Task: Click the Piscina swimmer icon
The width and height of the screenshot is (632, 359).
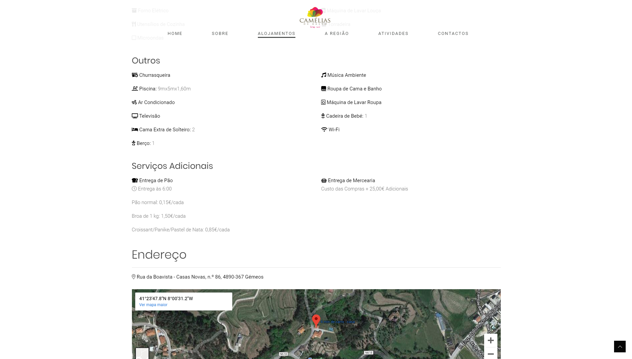Action: (x=135, y=89)
